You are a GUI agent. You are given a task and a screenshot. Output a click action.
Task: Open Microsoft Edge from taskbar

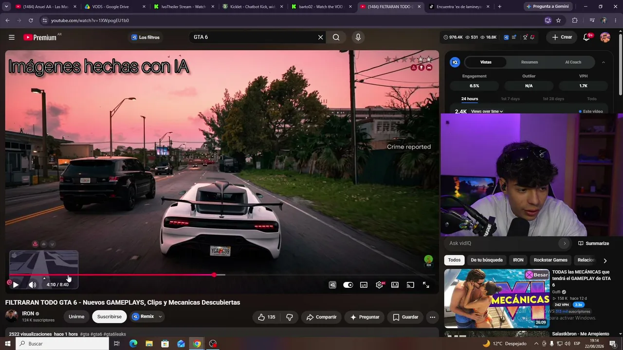click(x=133, y=344)
